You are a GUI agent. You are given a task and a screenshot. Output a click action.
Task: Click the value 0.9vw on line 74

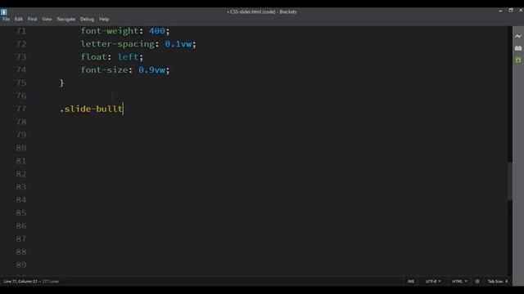151,70
